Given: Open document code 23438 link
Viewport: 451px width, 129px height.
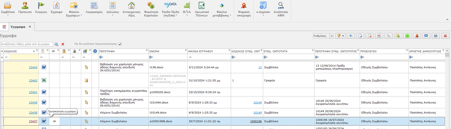Looking at the screenshot, I should pos(33,113).
